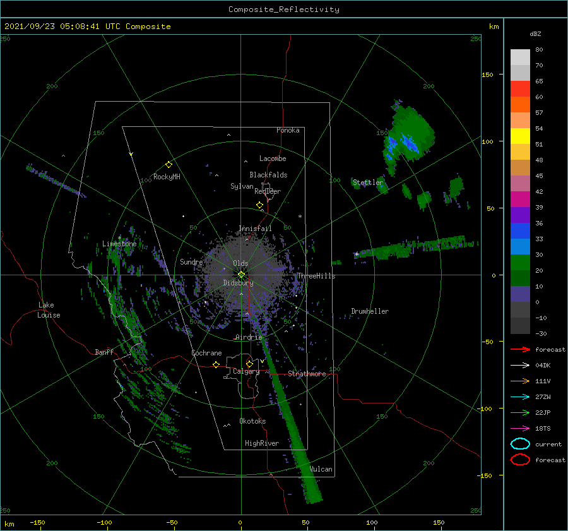Click the red swatch below 65 dBZ
This screenshot has height=531, width=568.
click(x=520, y=88)
